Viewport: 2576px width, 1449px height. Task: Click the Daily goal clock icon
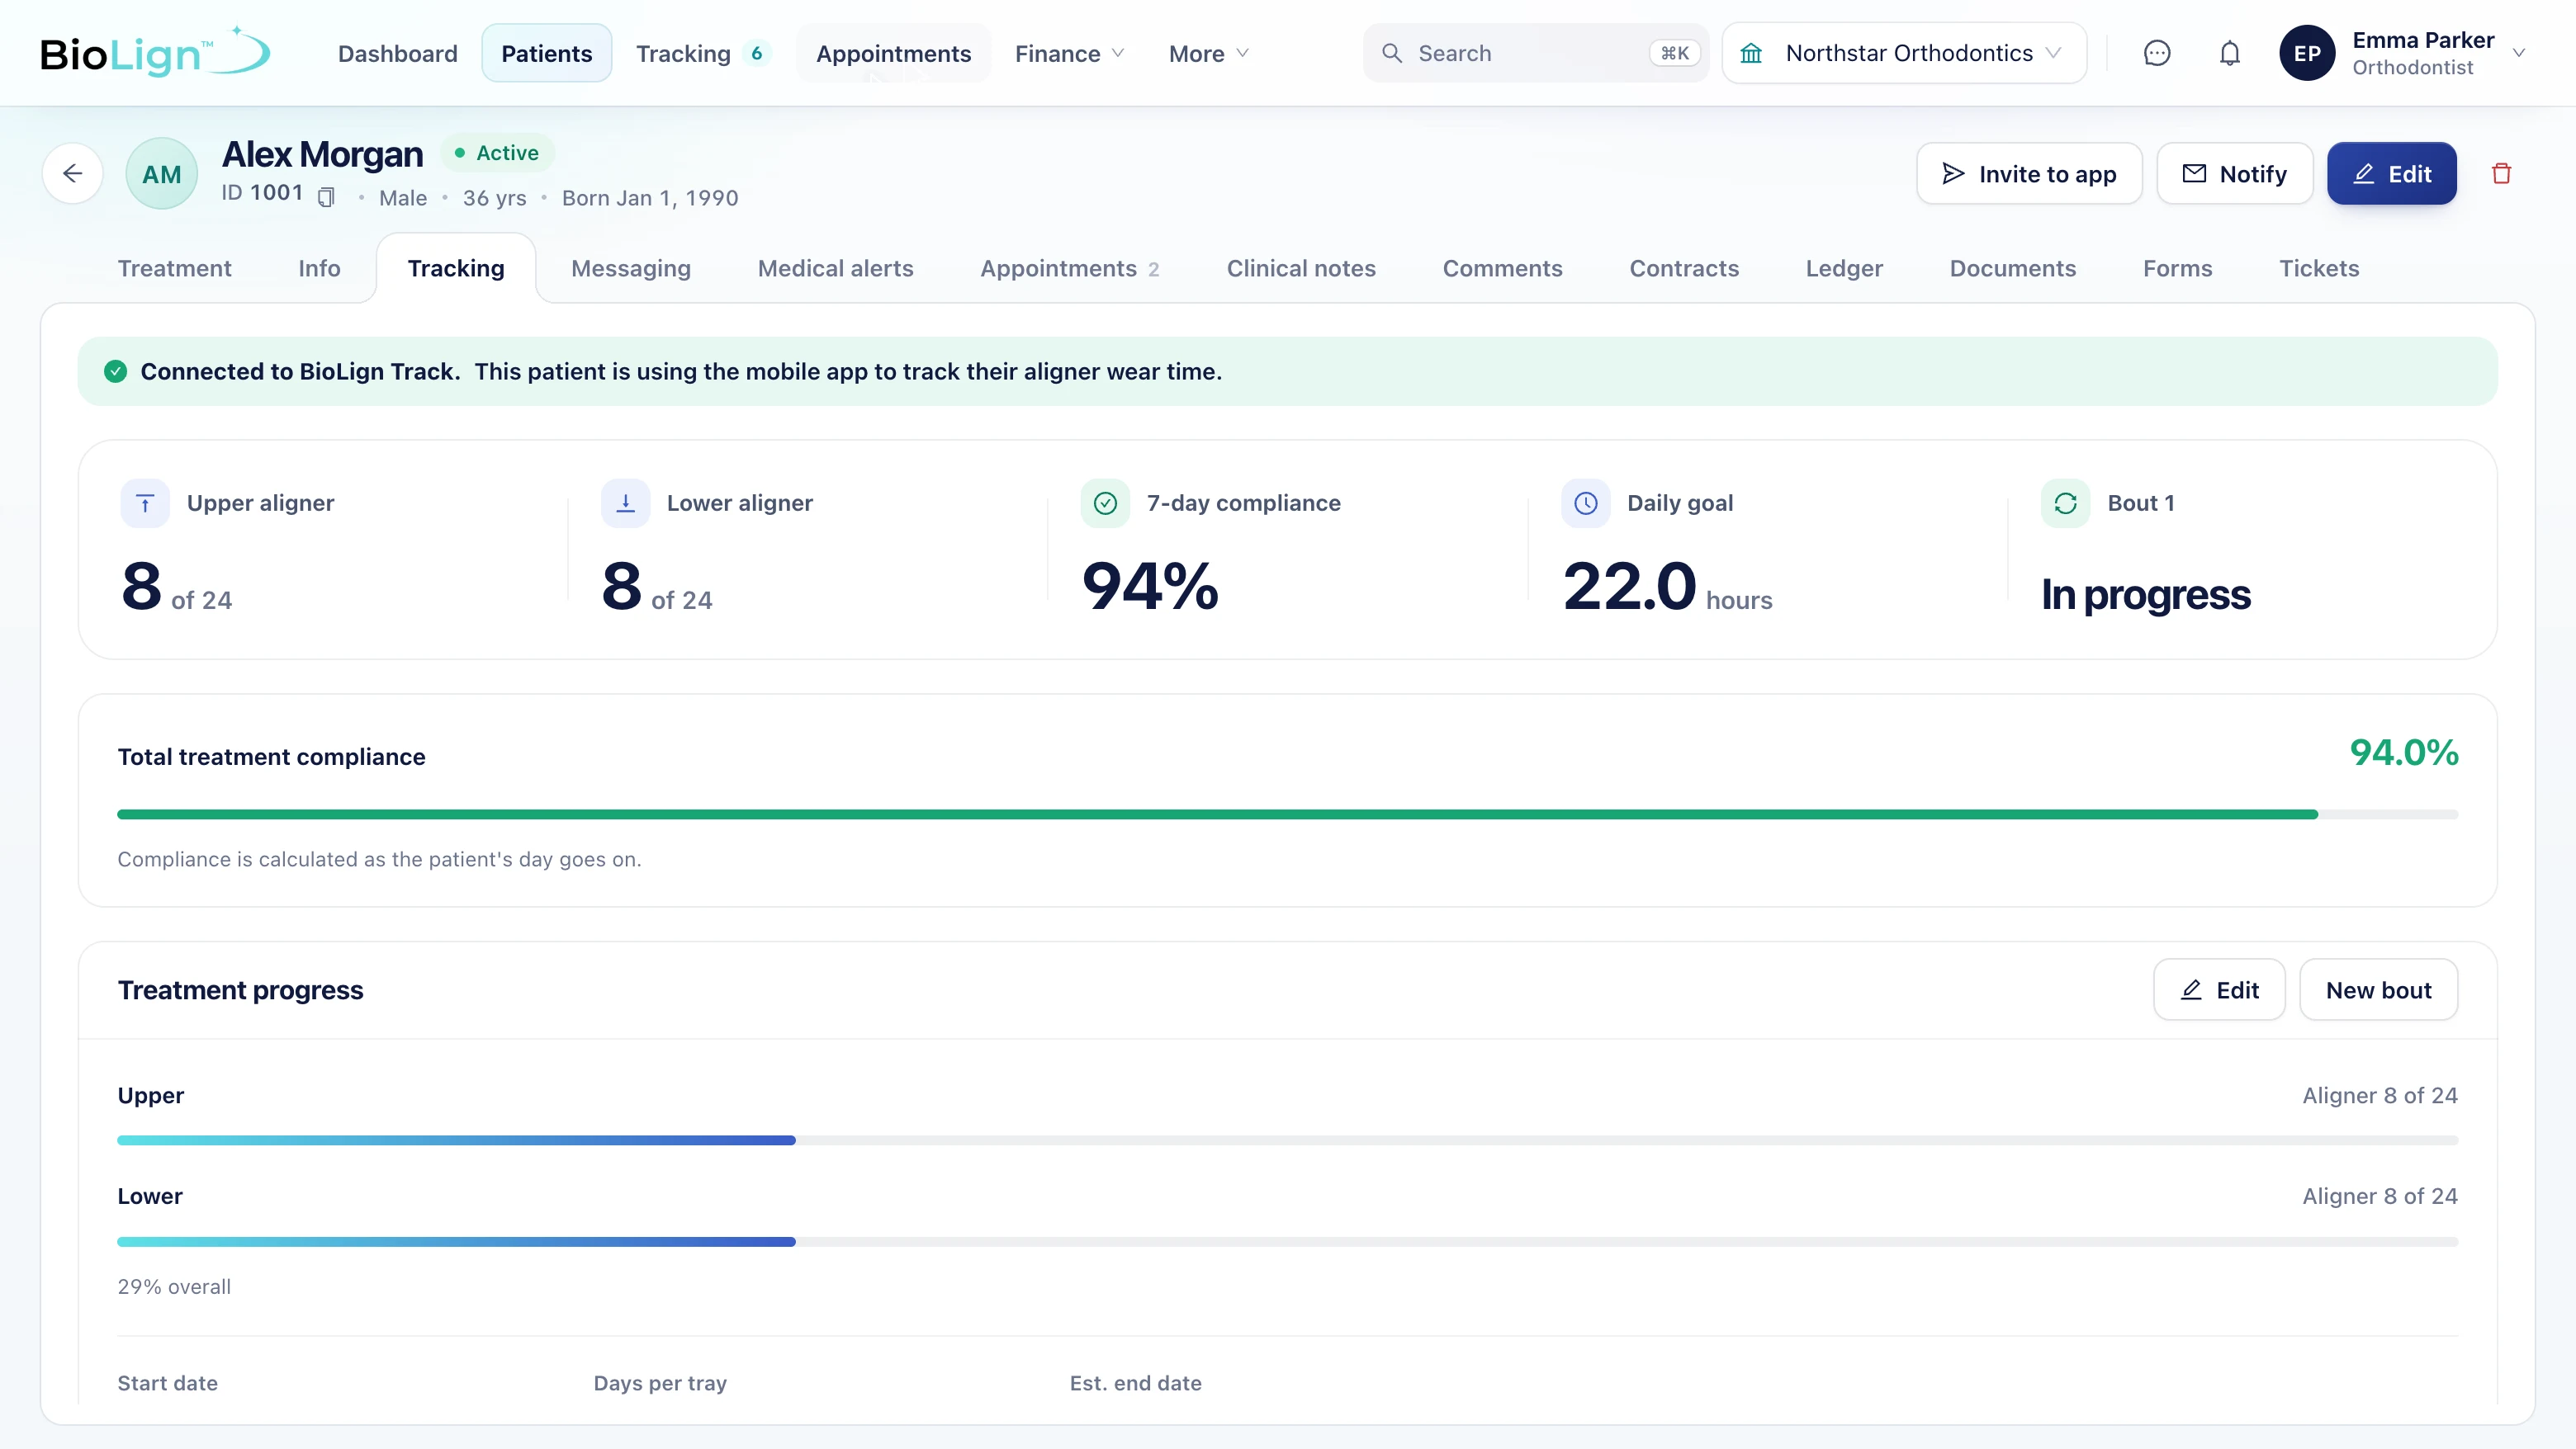coord(1585,503)
